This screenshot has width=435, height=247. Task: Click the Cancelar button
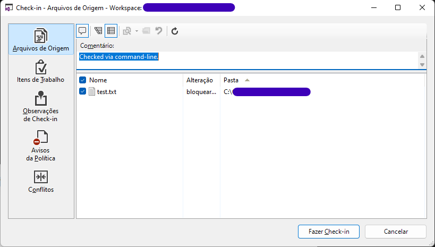(396, 232)
